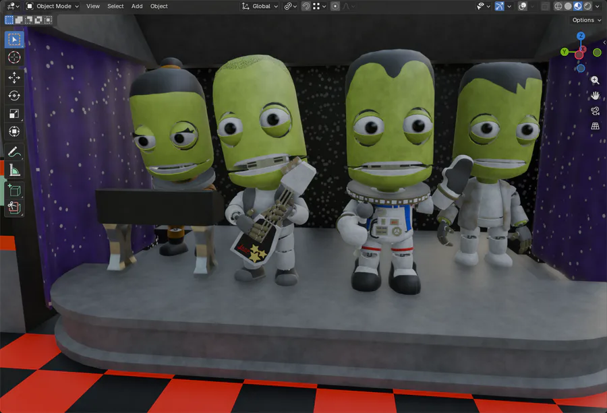Expand the sidebar via small arrow
The image size is (607, 413).
(604, 42)
